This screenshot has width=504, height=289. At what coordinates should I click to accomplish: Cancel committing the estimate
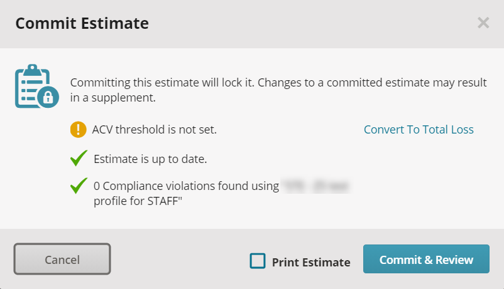62,259
